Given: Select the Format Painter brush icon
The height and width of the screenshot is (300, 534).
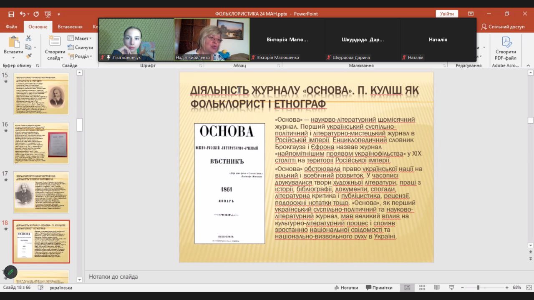Looking at the screenshot, I should click(28, 56).
